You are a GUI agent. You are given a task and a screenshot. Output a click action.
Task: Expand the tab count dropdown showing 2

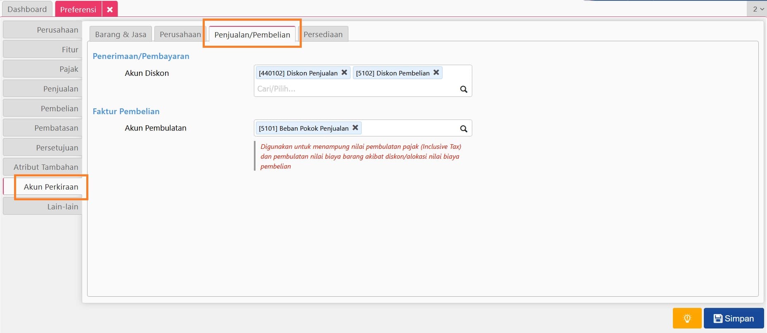click(x=758, y=9)
